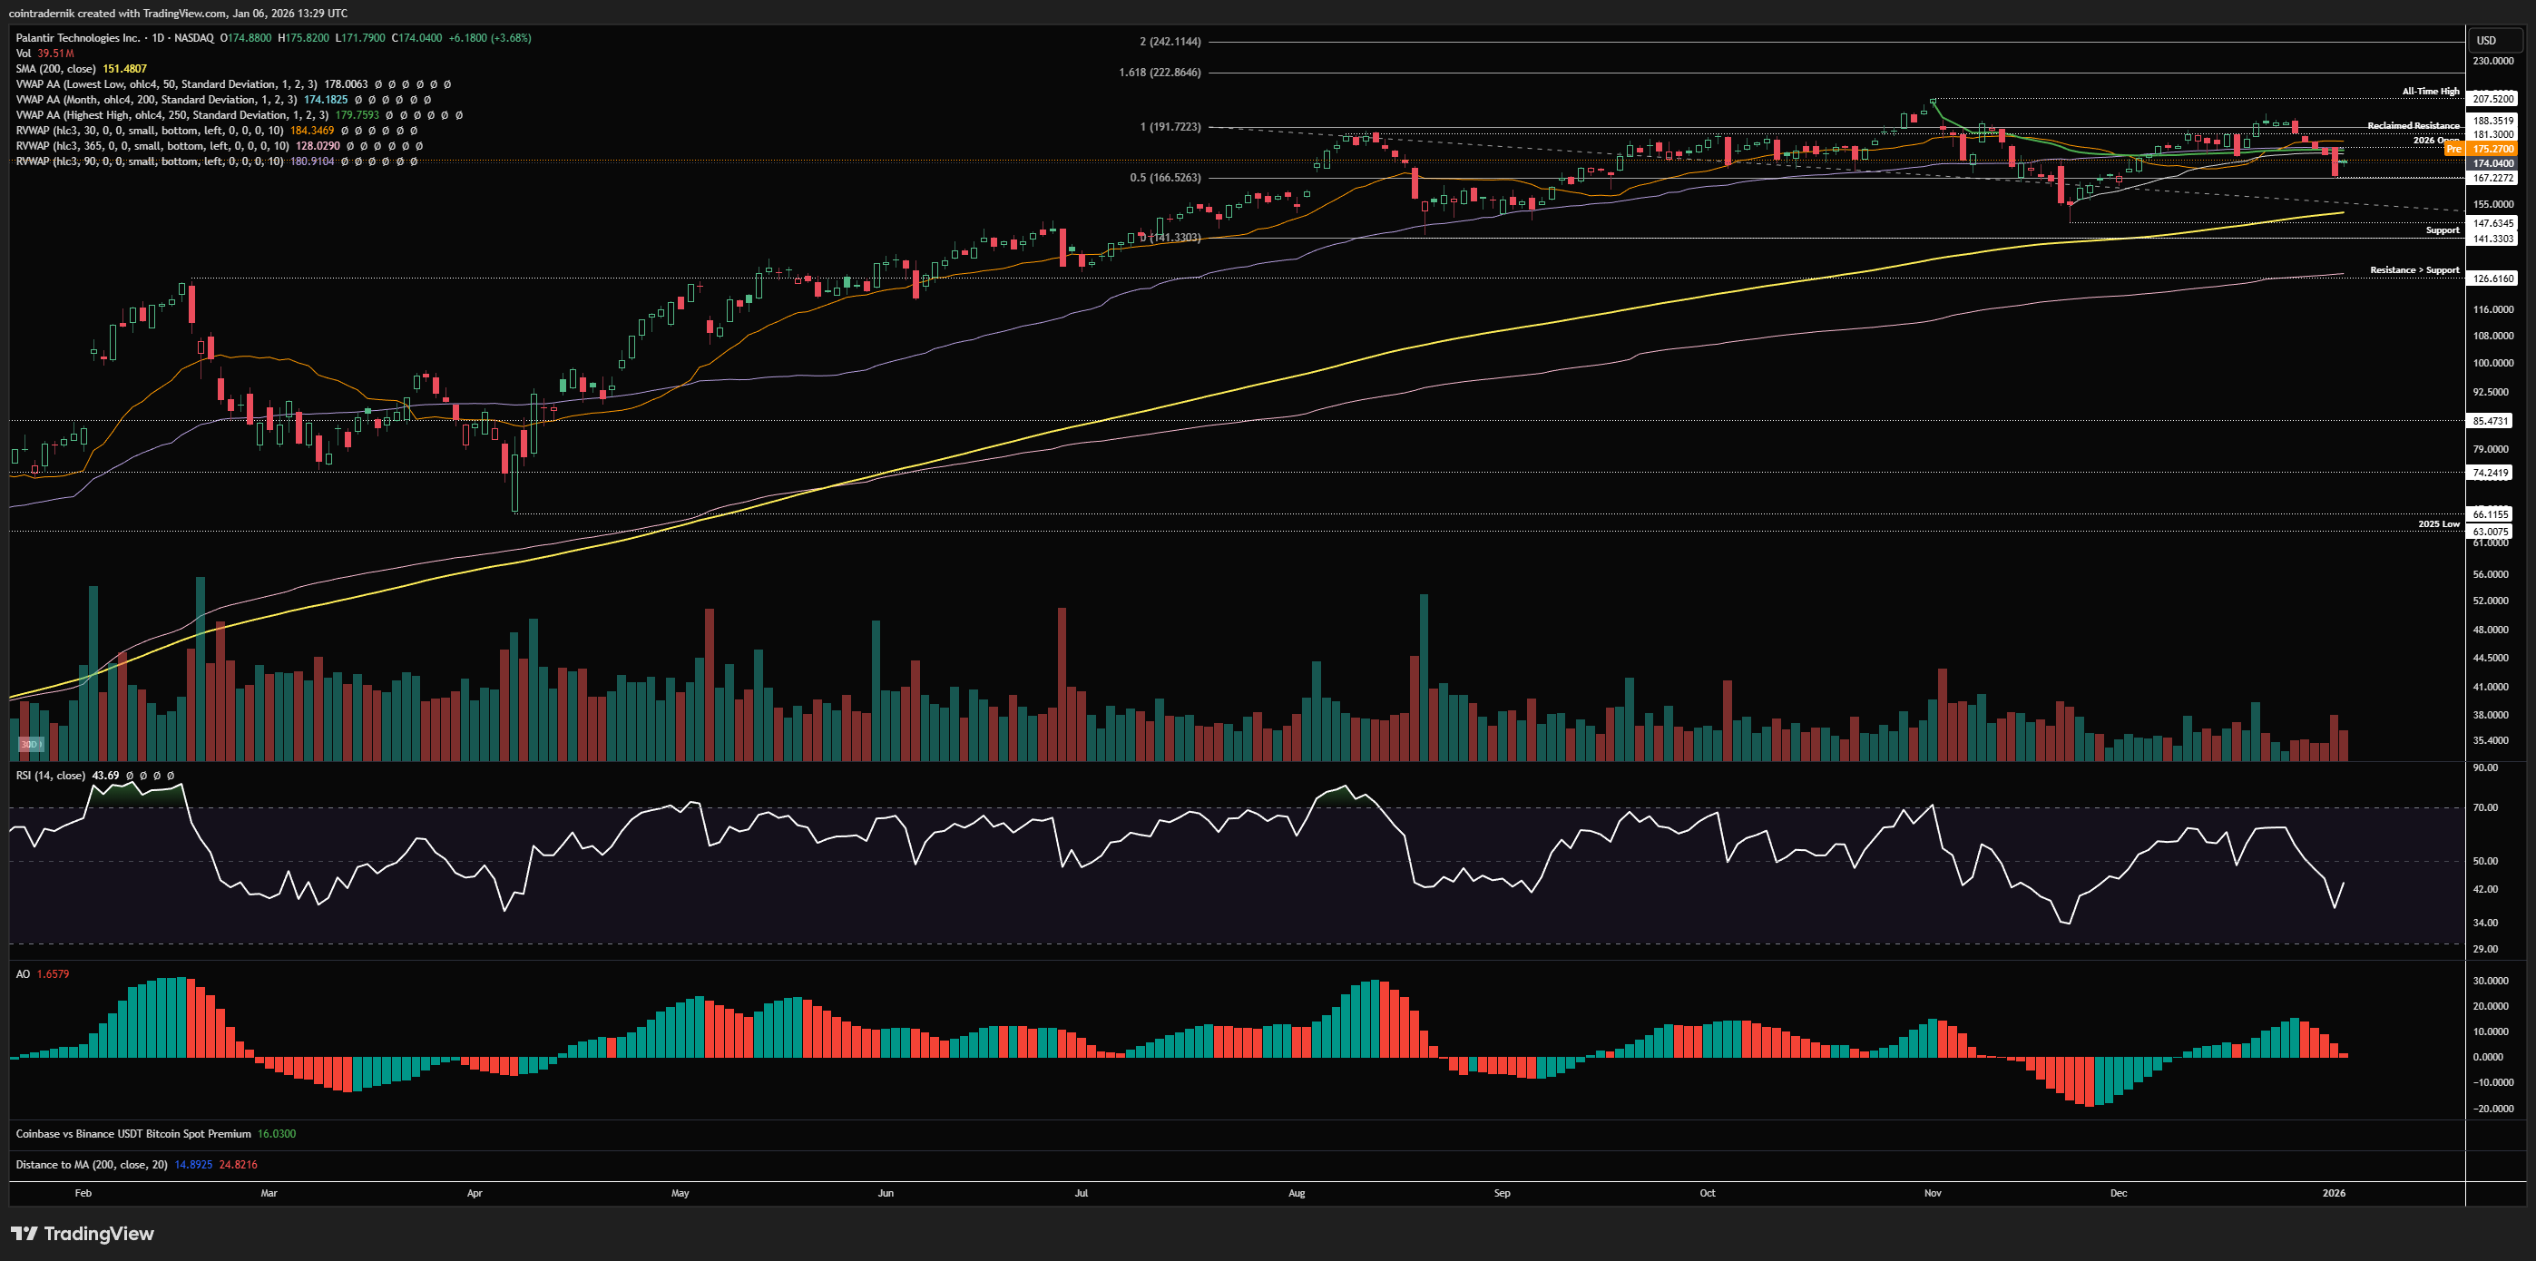The width and height of the screenshot is (2536, 1261).
Task: Click the Palantir Technologies symbol title
Action: (x=79, y=37)
